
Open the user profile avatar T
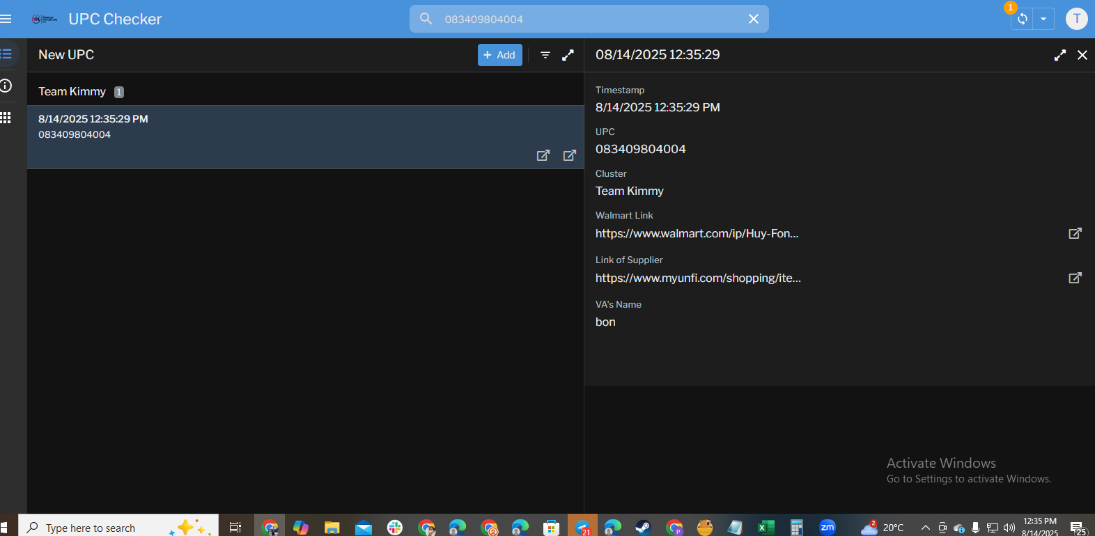point(1076,19)
